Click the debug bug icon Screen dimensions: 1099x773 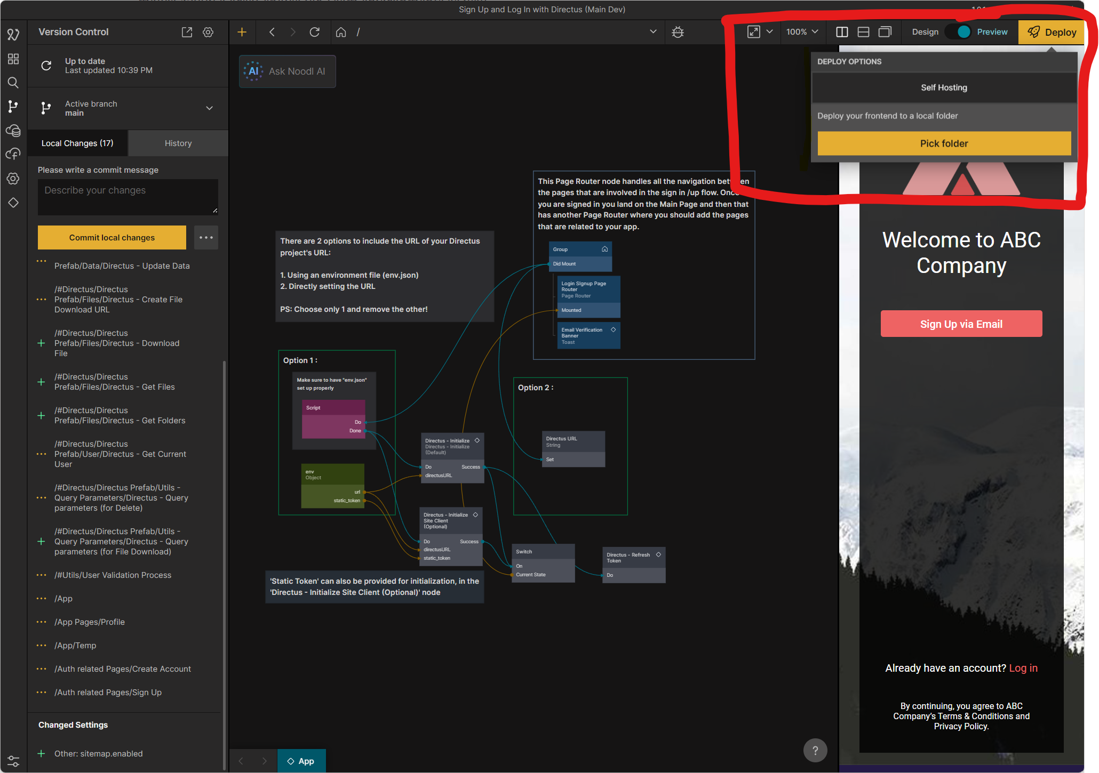click(x=678, y=32)
